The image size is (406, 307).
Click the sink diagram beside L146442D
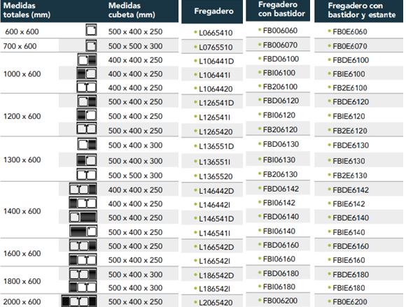(x=83, y=189)
